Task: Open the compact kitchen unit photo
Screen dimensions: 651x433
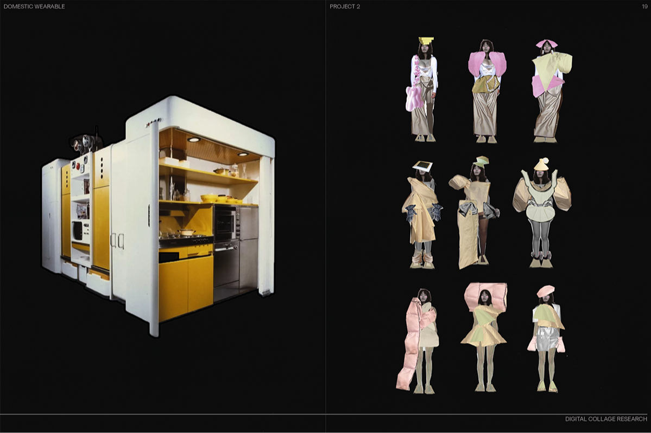Action: click(x=157, y=217)
